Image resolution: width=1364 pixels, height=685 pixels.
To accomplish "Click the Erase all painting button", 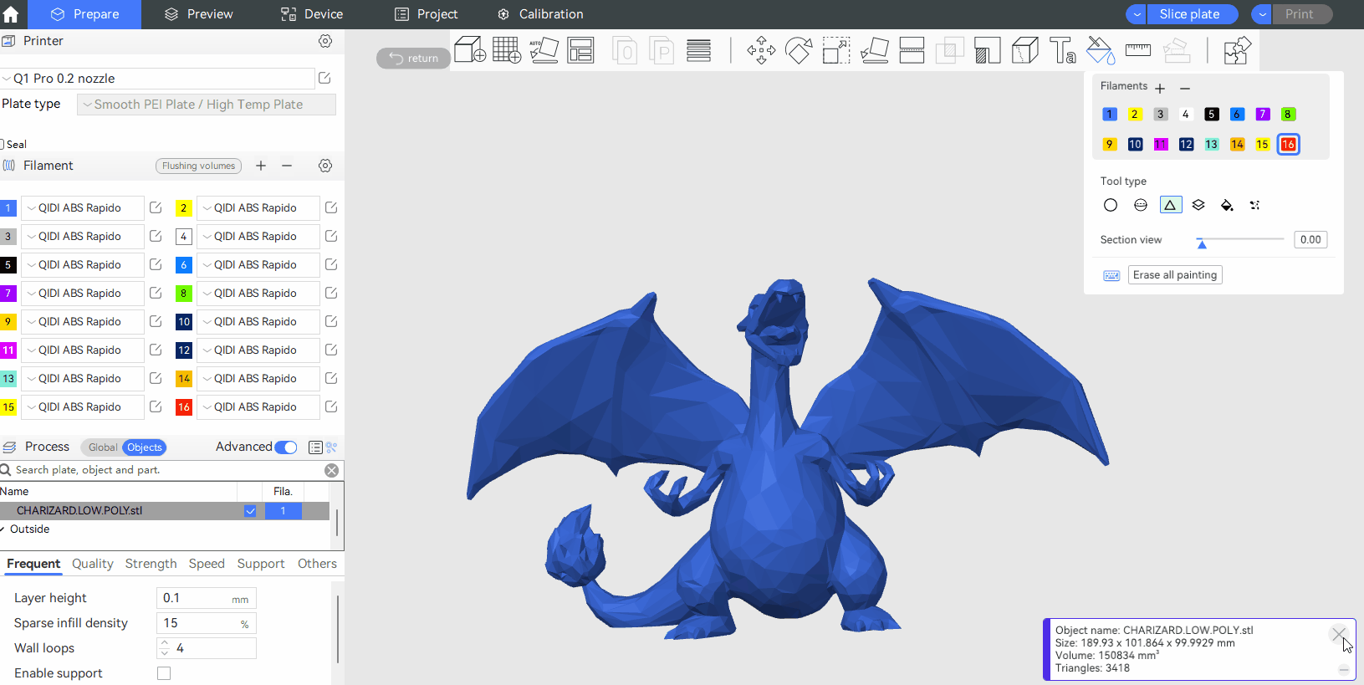I will click(1174, 275).
